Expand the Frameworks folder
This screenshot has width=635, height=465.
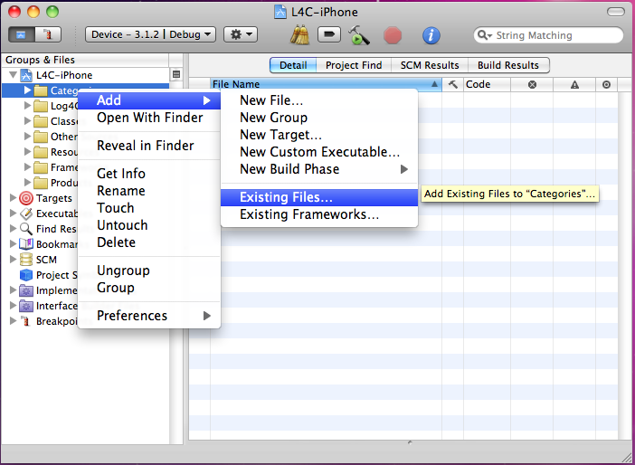pos(27,166)
